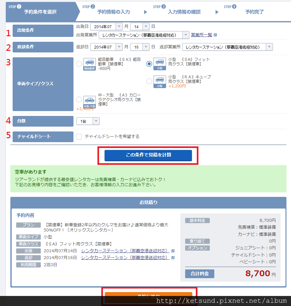
Task: Click external-link icon on 出発 station row
Action: click(173, 251)
